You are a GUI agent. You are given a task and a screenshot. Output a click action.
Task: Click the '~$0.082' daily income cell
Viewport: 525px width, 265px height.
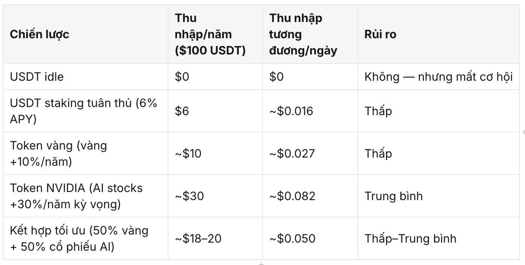point(310,196)
